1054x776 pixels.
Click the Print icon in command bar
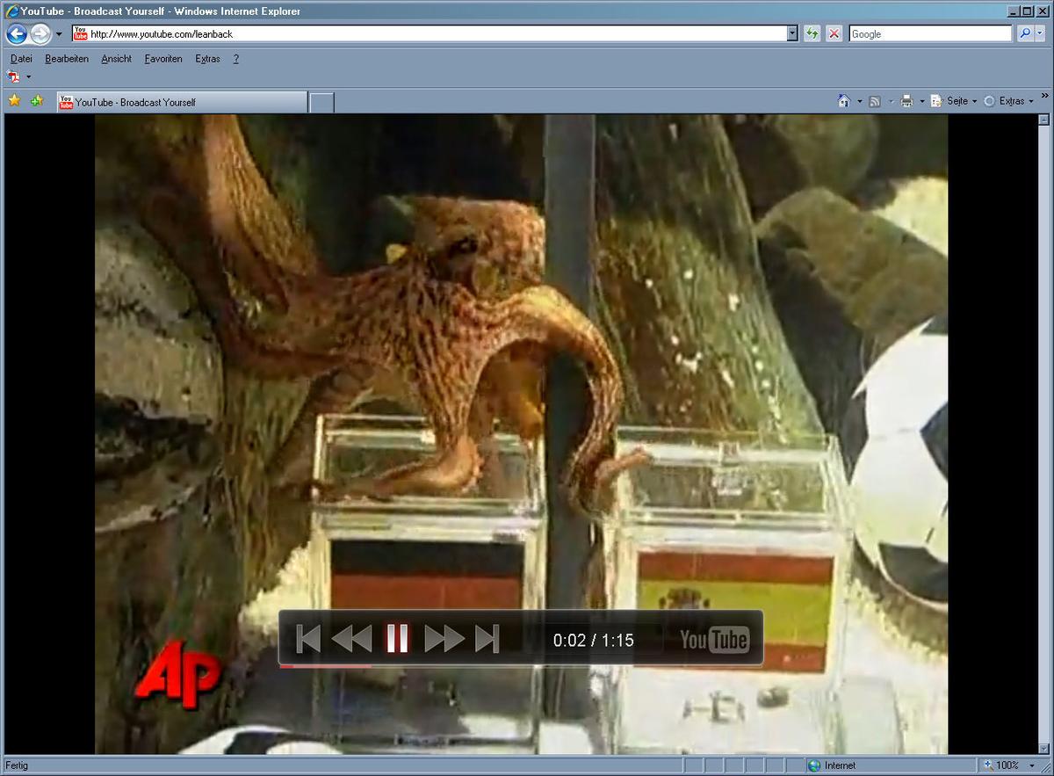(906, 101)
